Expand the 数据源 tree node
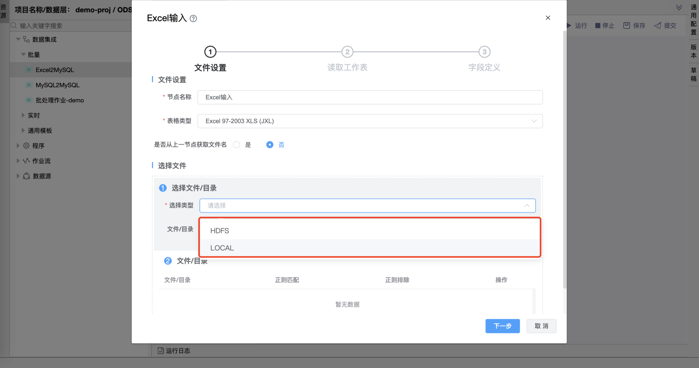The height and width of the screenshot is (368, 699). pos(18,176)
